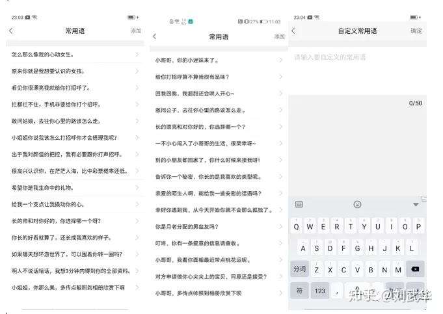Image resolution: width=443 pixels, height=314 pixels.
Task: Open the keyboard layout switch icon
Action: (299, 204)
